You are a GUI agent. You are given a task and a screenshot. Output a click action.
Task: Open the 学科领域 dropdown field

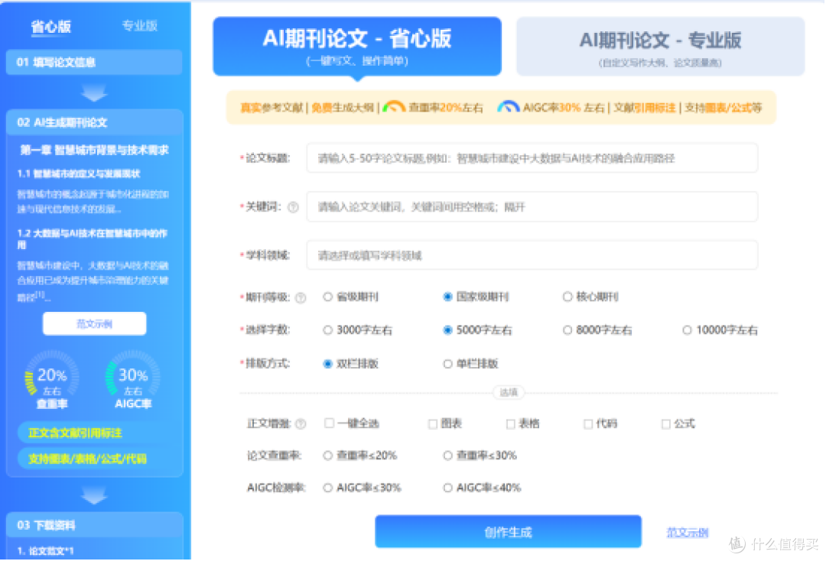point(532,255)
